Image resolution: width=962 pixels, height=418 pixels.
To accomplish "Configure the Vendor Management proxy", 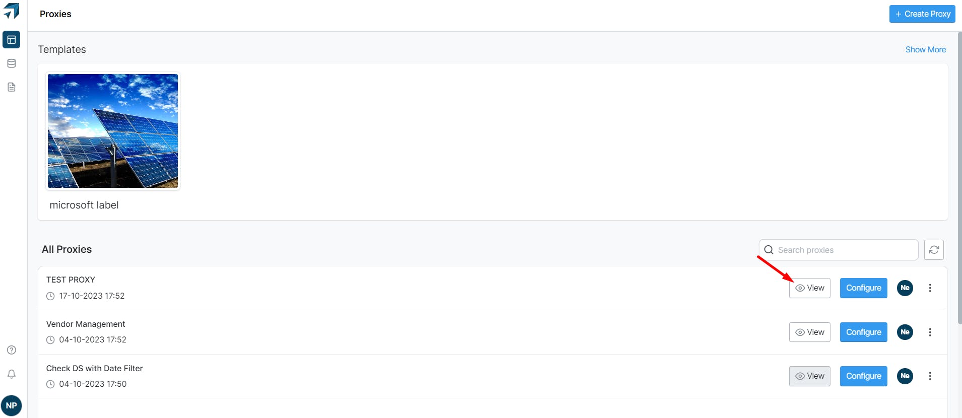I will pyautogui.click(x=863, y=332).
